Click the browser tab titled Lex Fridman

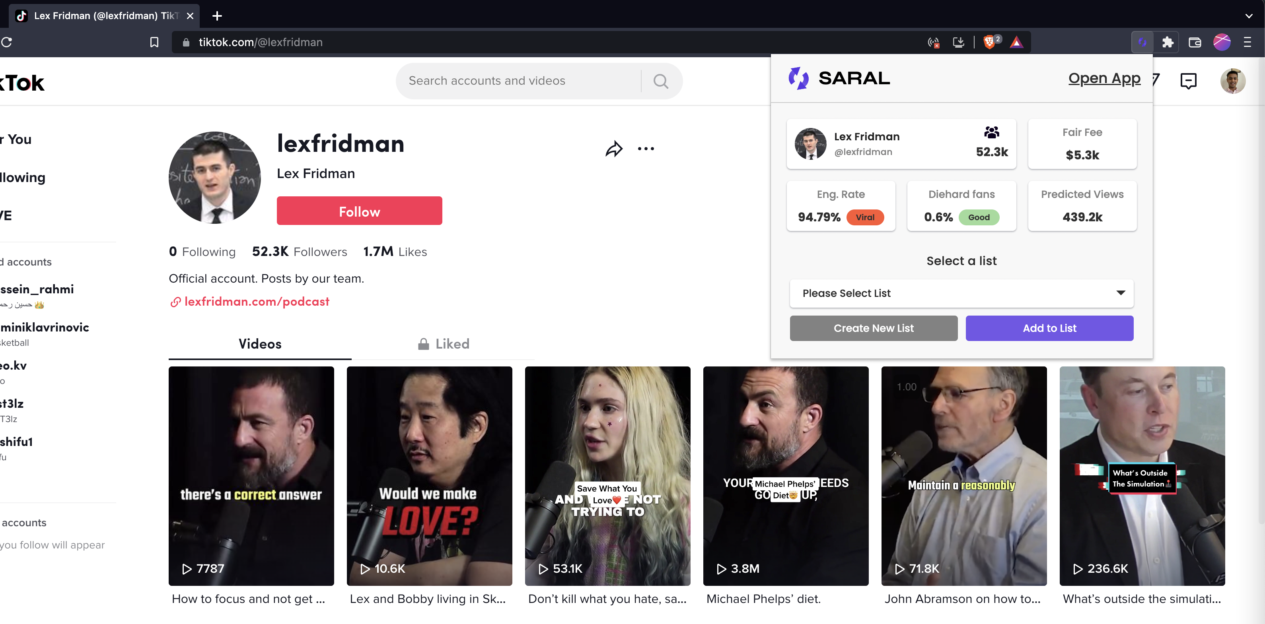point(104,16)
